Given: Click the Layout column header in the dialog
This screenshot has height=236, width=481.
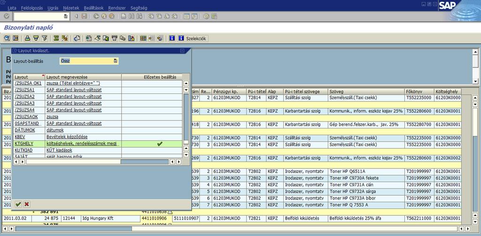Looking at the screenshot, I should (x=29, y=77).
